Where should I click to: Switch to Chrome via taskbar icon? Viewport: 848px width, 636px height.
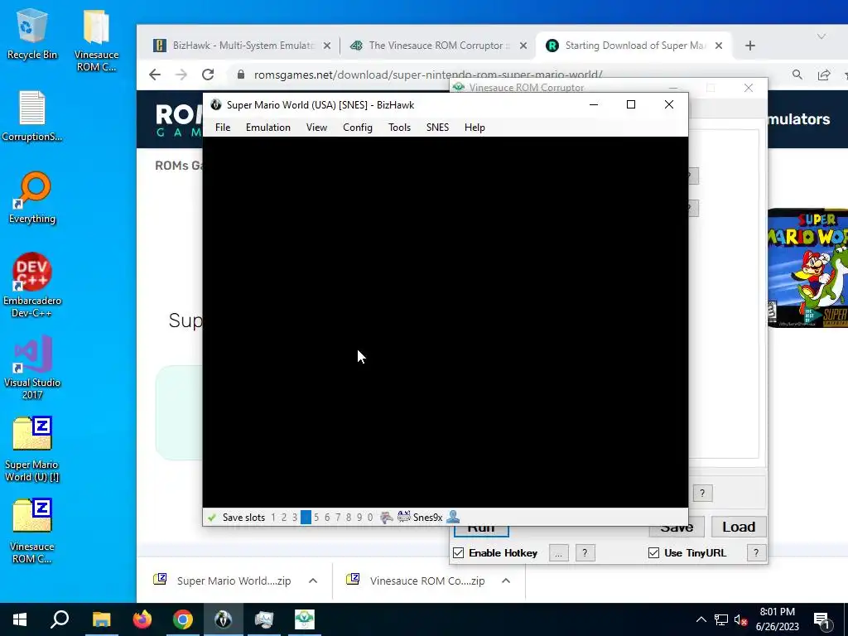tap(183, 619)
